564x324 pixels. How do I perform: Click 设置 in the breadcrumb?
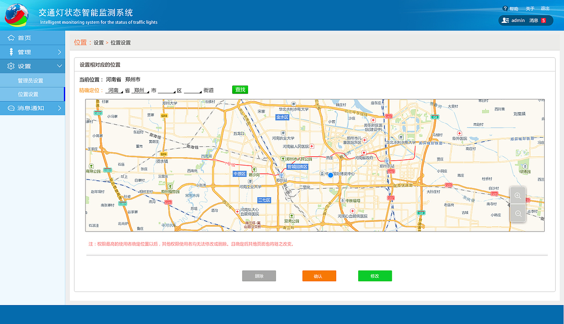(99, 43)
